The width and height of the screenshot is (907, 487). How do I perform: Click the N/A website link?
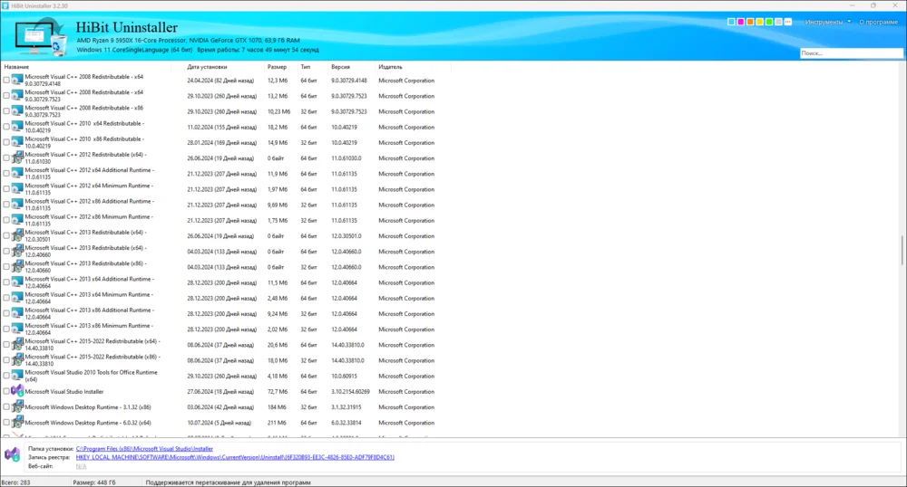(x=81, y=465)
